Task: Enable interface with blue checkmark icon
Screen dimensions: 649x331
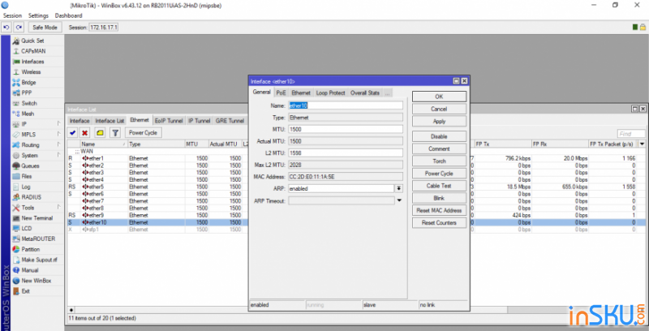Action: (x=73, y=133)
